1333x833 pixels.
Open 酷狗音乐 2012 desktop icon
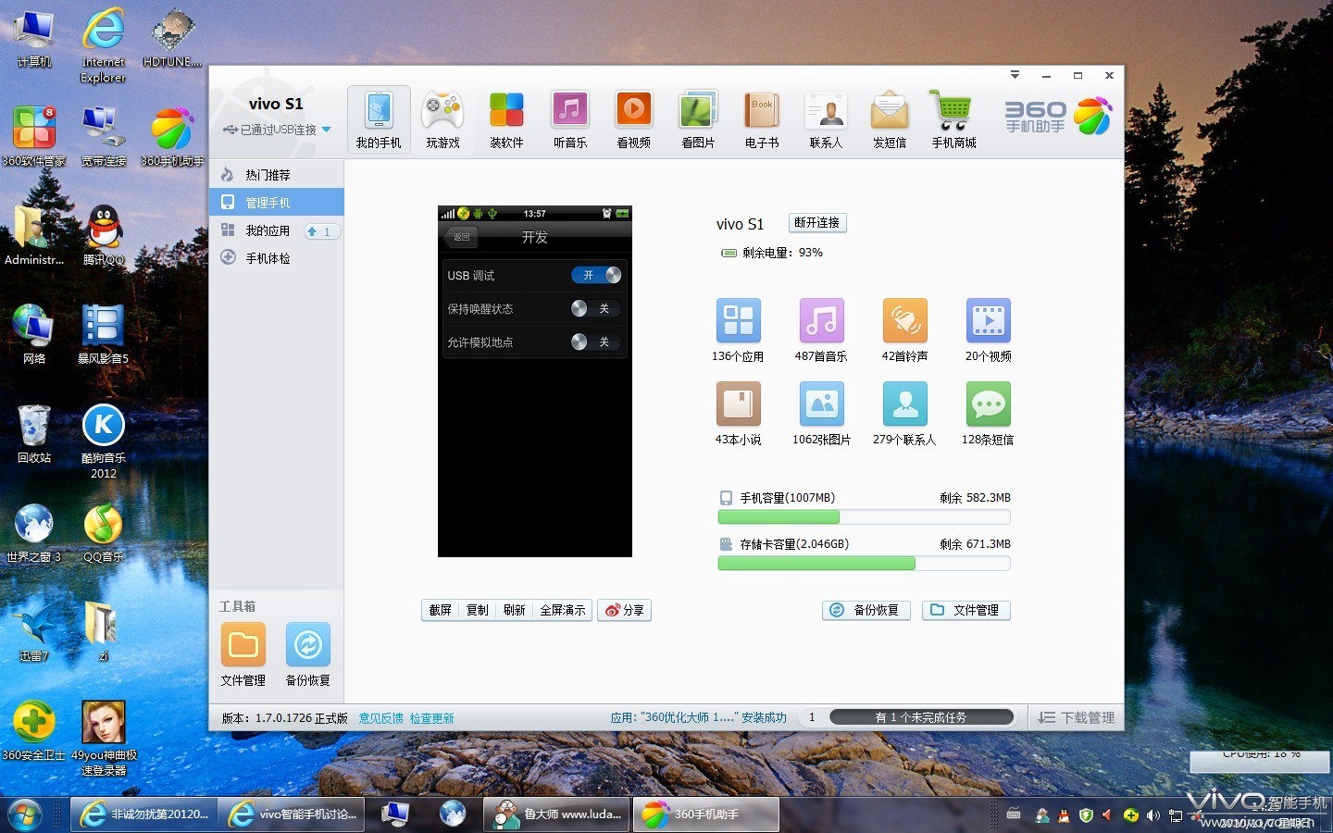104,442
